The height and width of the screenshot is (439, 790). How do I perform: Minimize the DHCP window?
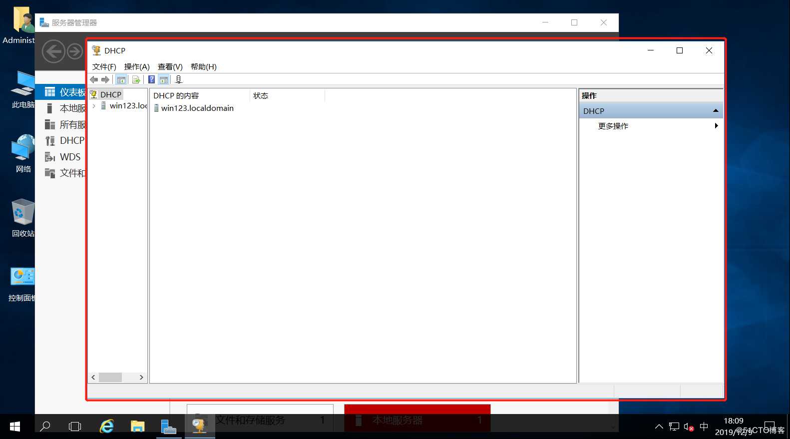pos(651,50)
